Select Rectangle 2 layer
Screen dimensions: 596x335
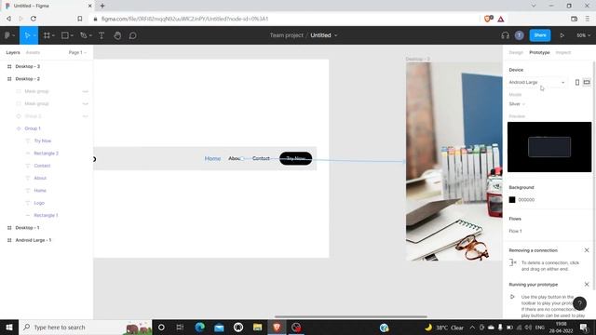[47, 154]
